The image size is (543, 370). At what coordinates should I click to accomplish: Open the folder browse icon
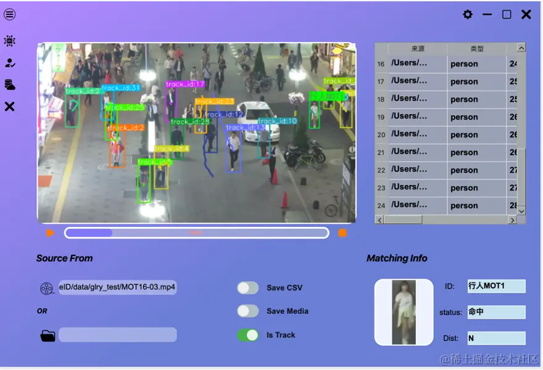coord(48,335)
